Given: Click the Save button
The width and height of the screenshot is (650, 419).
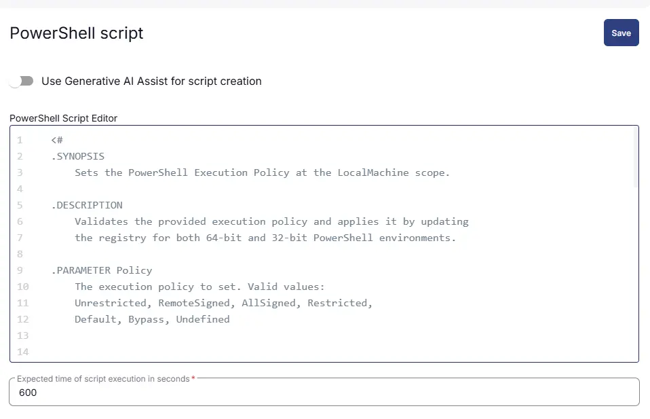Looking at the screenshot, I should pos(621,33).
